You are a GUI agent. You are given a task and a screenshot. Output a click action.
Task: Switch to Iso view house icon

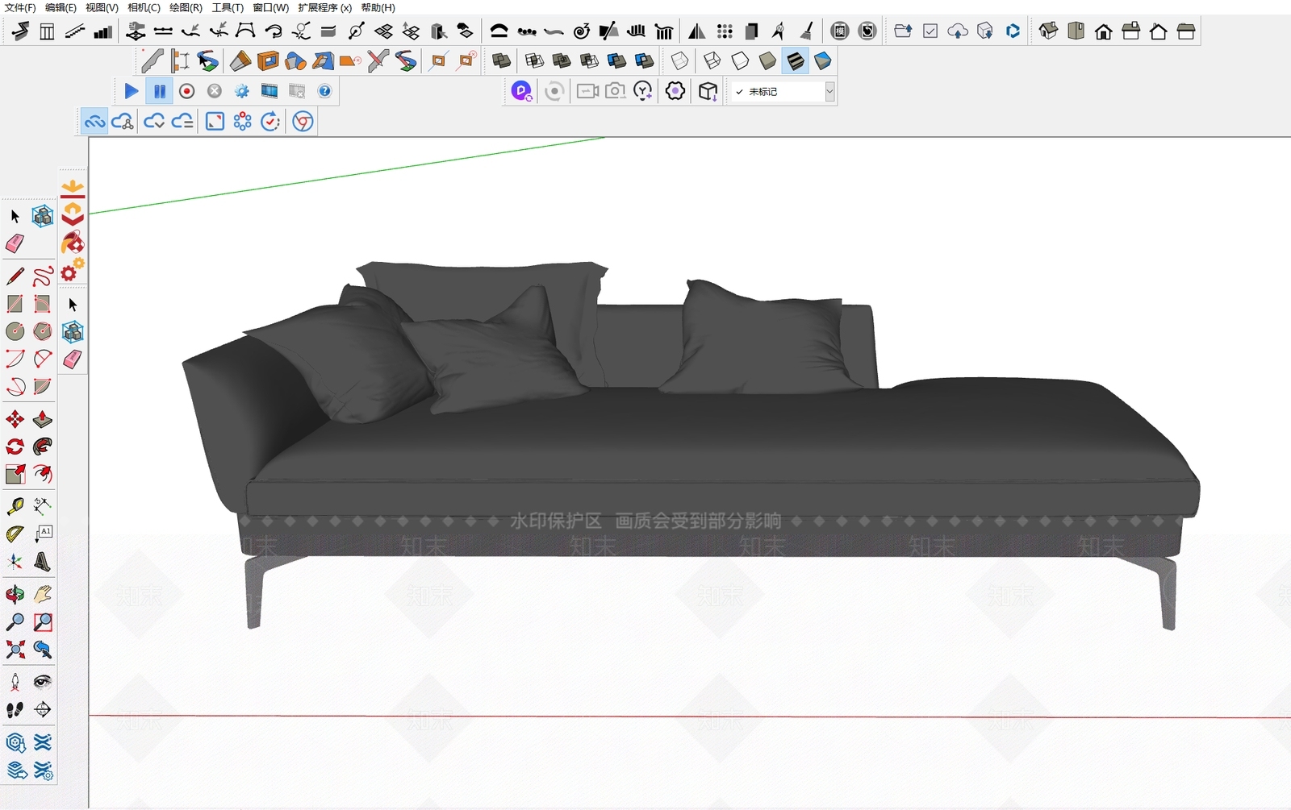(x=1048, y=31)
